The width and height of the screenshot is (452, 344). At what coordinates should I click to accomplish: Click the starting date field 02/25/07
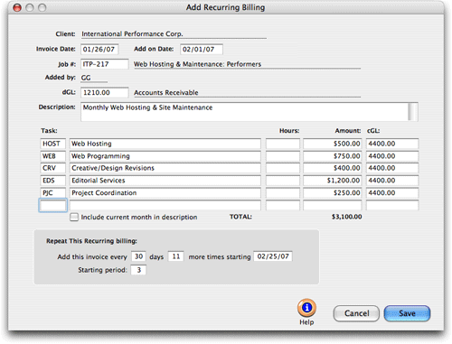[273, 256]
